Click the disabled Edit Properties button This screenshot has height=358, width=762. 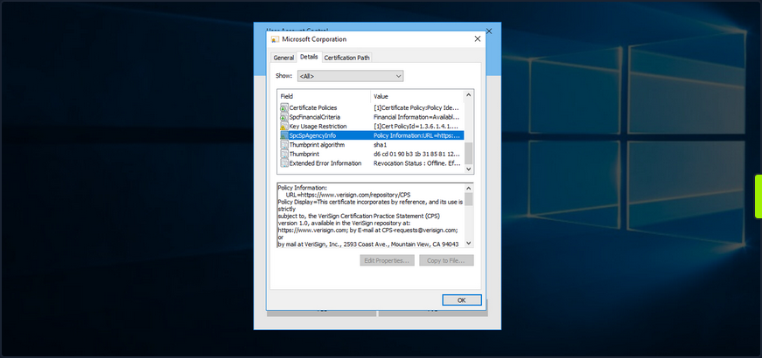click(387, 260)
